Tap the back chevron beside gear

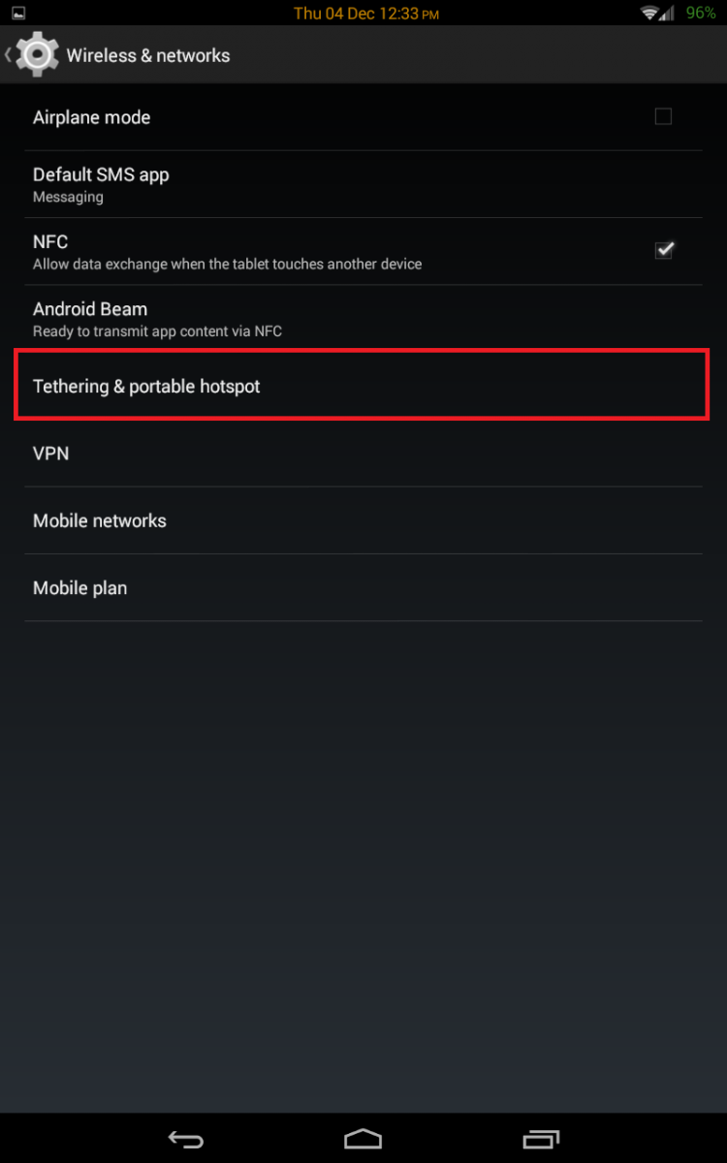(x=8, y=55)
